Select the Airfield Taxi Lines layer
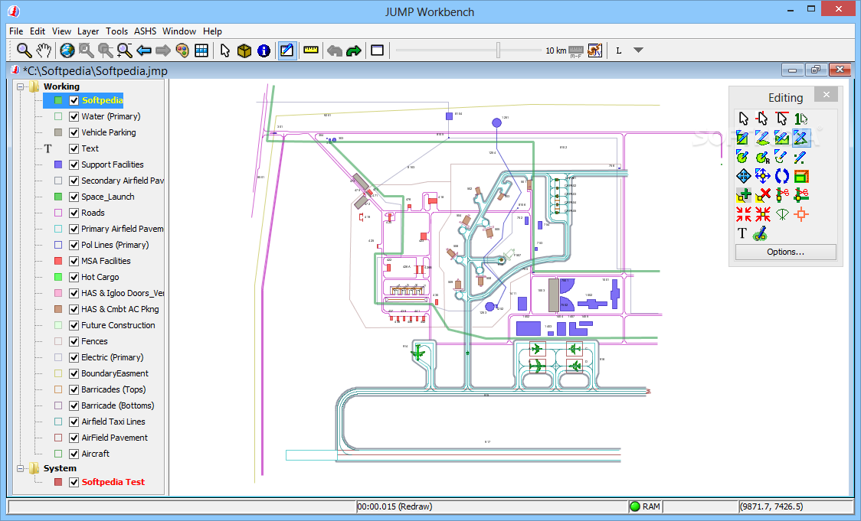861x521 pixels. 113,422
